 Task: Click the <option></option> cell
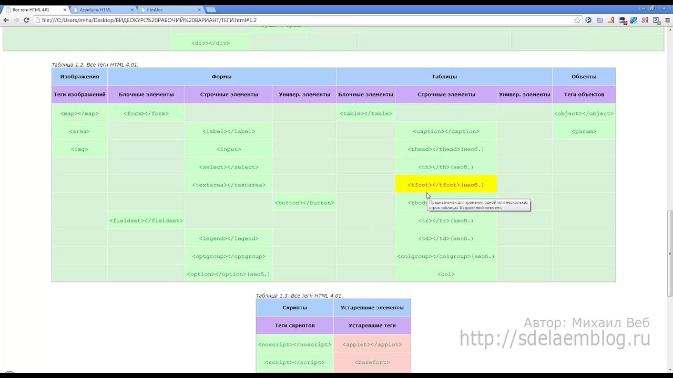click(x=229, y=274)
